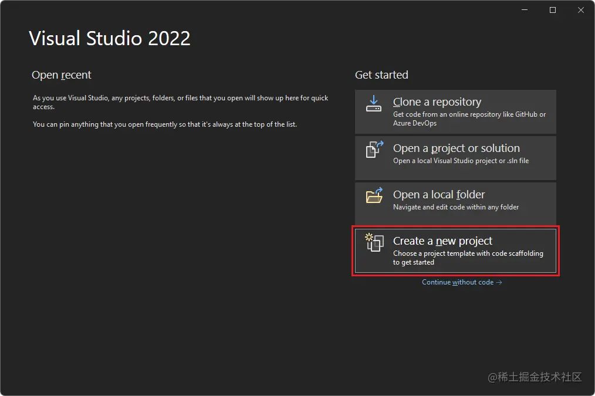Select "Open a project or solution"
595x396 pixels.
point(455,157)
